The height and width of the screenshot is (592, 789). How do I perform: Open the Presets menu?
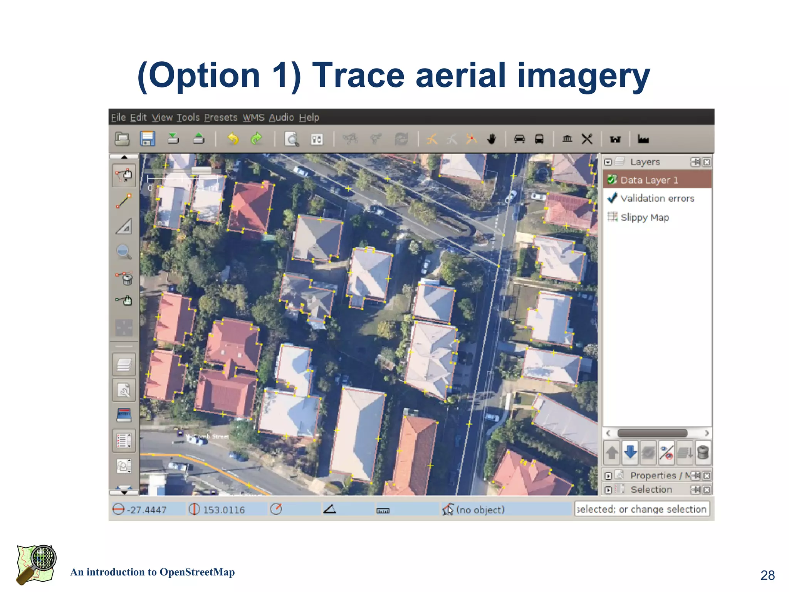pyautogui.click(x=220, y=118)
